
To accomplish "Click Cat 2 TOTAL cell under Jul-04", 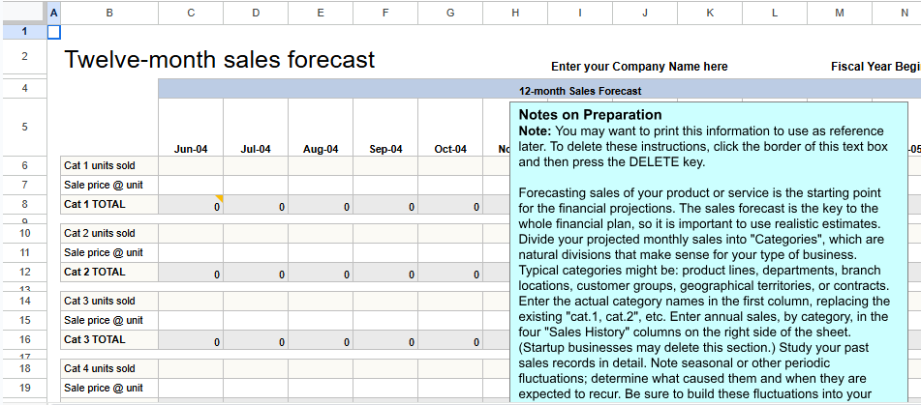I will (256, 272).
